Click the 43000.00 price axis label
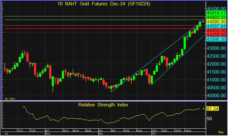Image resolution: width=228 pixels, height=136 pixels. [x=216, y=48]
